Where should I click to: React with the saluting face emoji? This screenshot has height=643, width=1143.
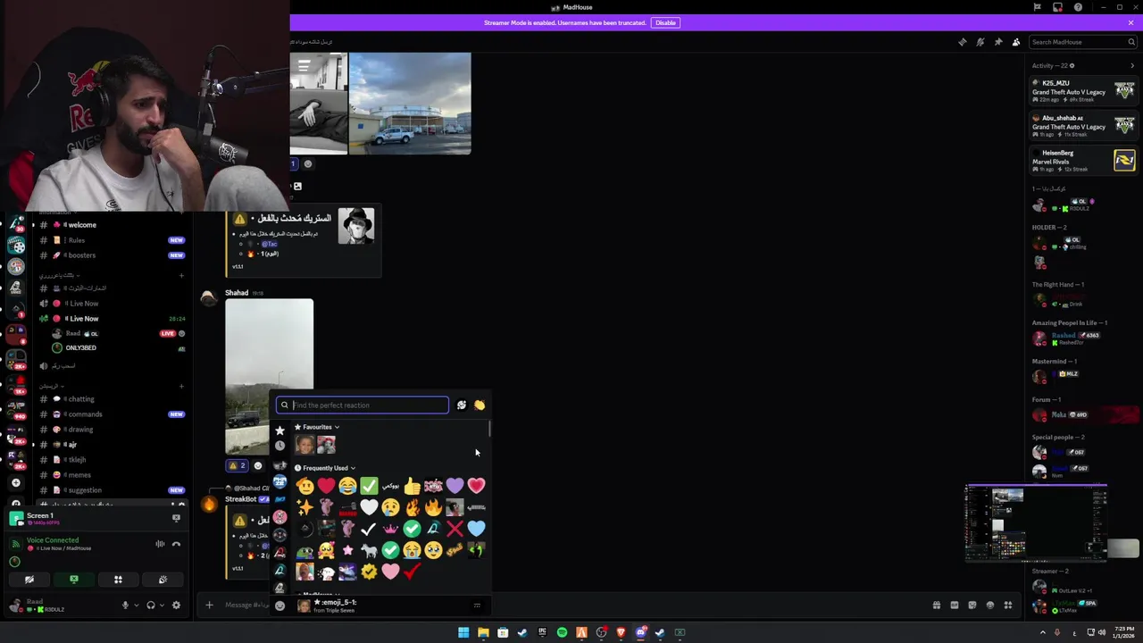[x=305, y=486]
